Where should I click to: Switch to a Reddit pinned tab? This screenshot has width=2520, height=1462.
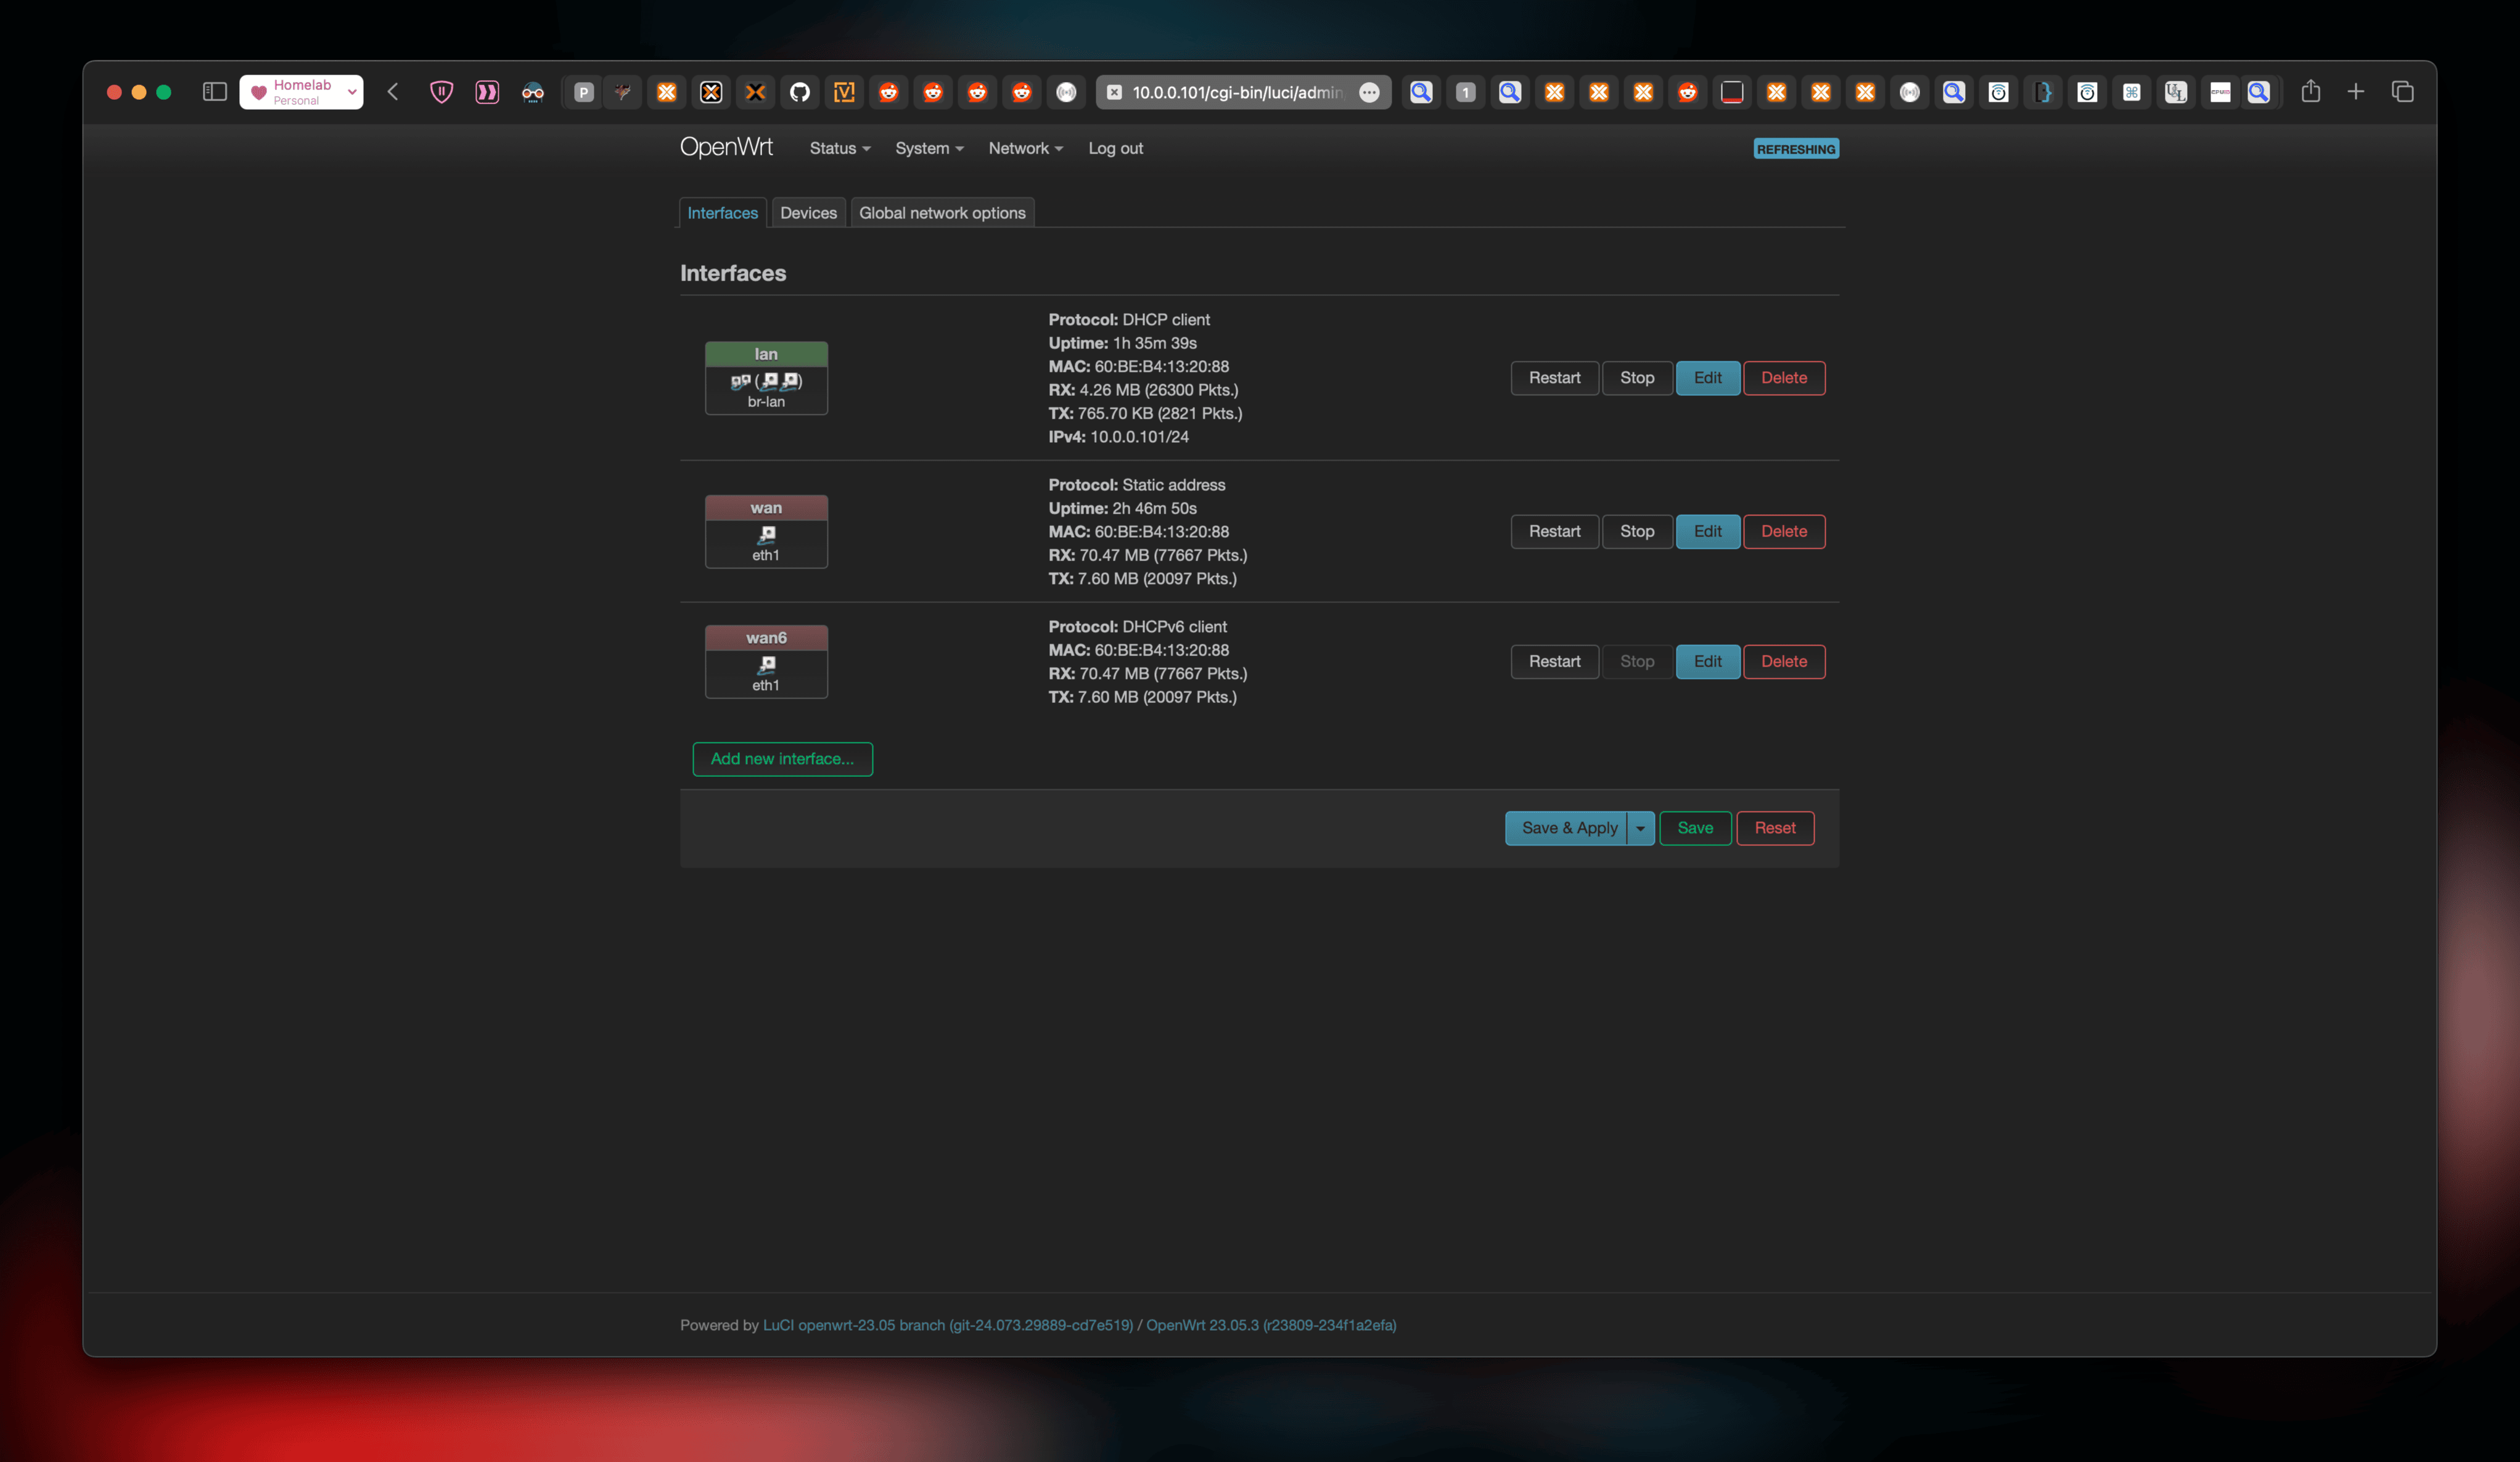[x=889, y=92]
